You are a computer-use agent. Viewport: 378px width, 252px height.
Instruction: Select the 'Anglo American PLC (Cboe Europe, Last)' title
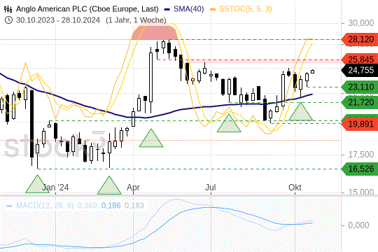pos(87,9)
